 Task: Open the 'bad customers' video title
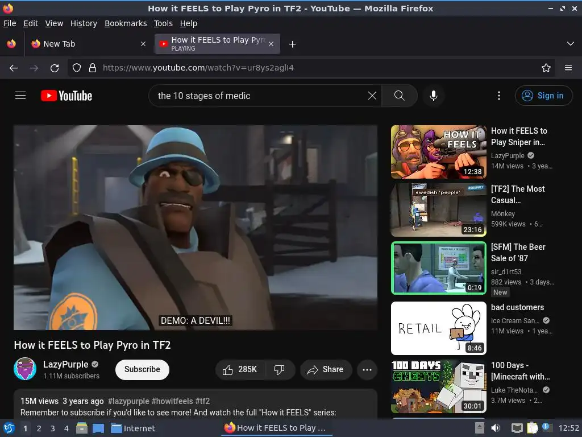pos(517,307)
